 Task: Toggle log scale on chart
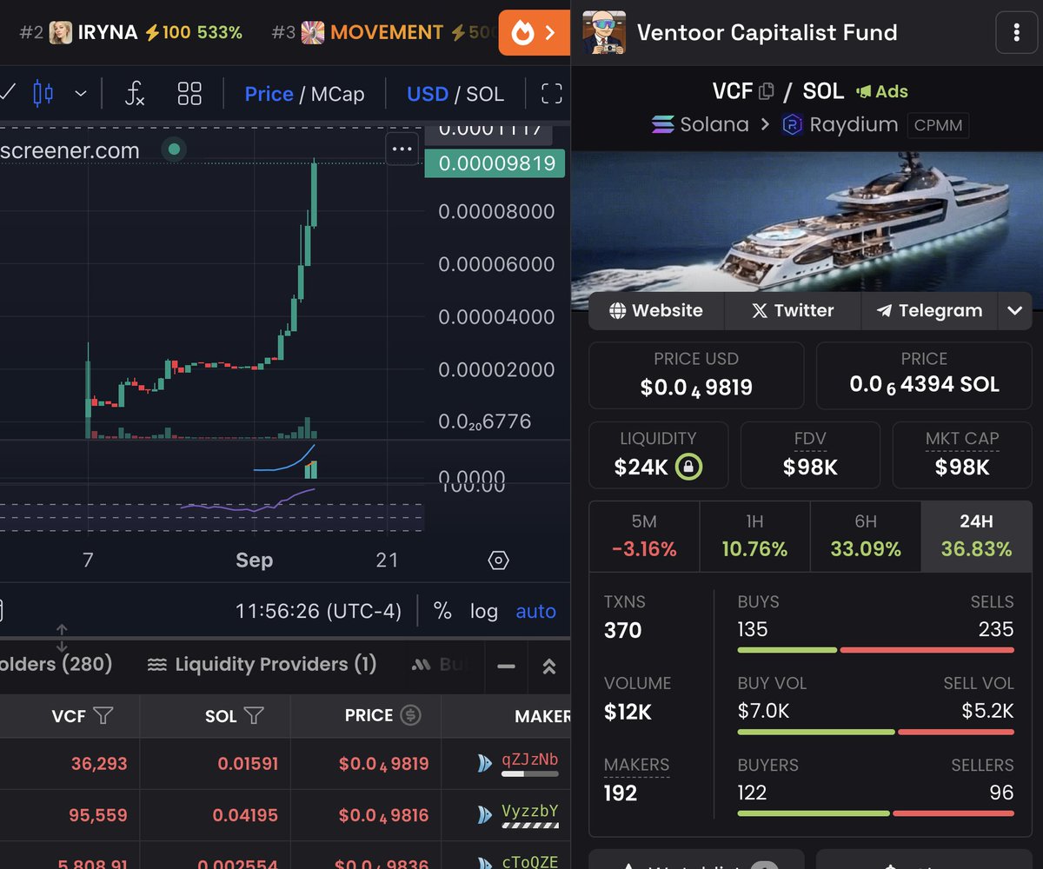pos(484,611)
